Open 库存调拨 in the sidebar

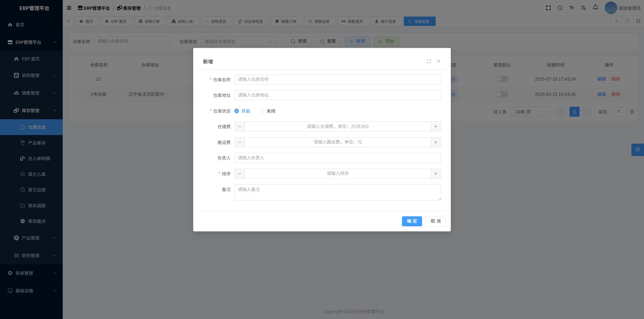pyautogui.click(x=31, y=206)
